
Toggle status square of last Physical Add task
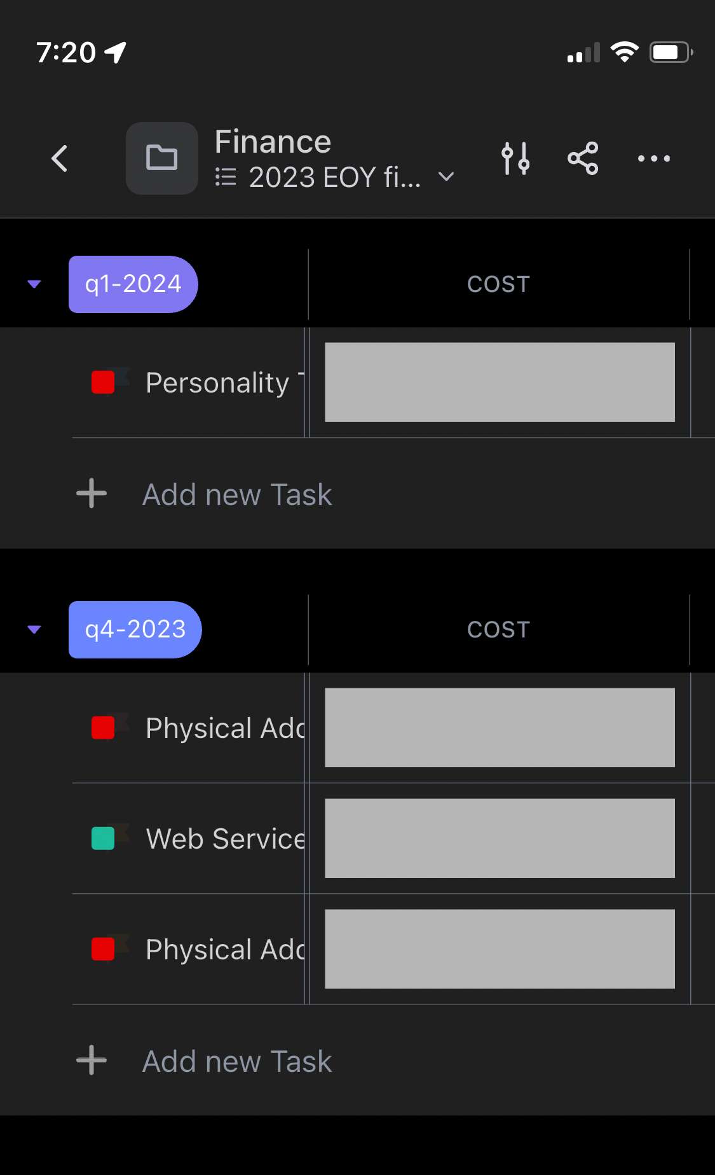tap(103, 949)
